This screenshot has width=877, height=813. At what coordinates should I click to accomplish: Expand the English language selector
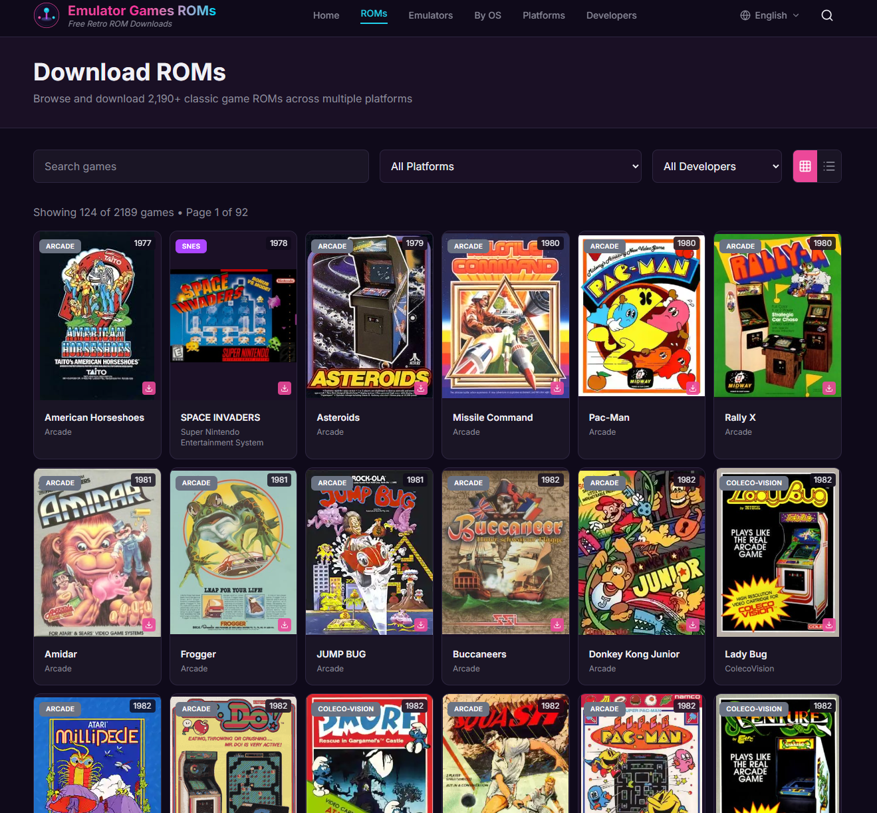pos(770,15)
